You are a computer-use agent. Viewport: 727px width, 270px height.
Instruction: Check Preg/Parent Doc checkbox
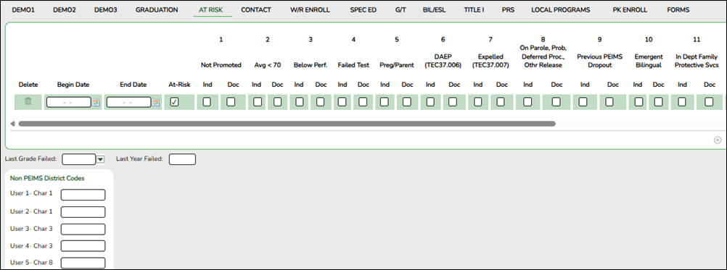click(407, 102)
